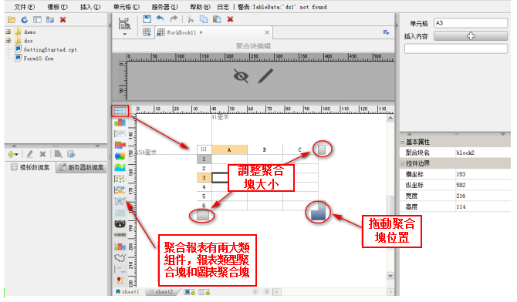This screenshot has width=517, height=302.
Task: Switch to the sheet2 tab
Action: click(163, 292)
